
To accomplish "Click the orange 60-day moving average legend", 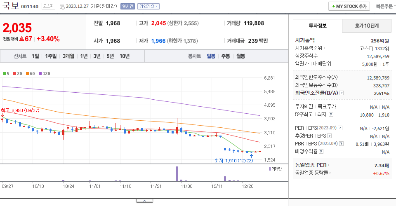I will (30, 74).
